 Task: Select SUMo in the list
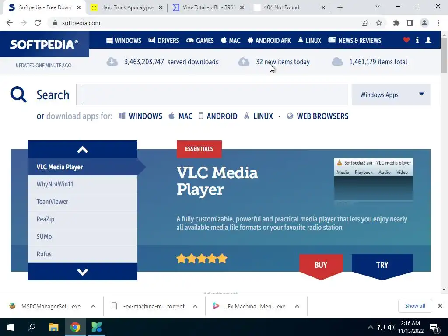coord(83,237)
